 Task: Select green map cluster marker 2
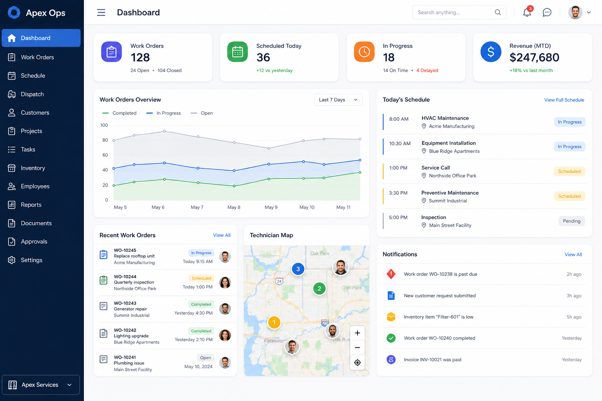(x=319, y=289)
